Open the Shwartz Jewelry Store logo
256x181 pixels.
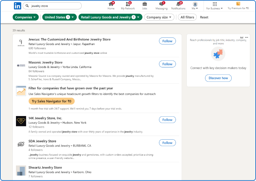point(21,170)
